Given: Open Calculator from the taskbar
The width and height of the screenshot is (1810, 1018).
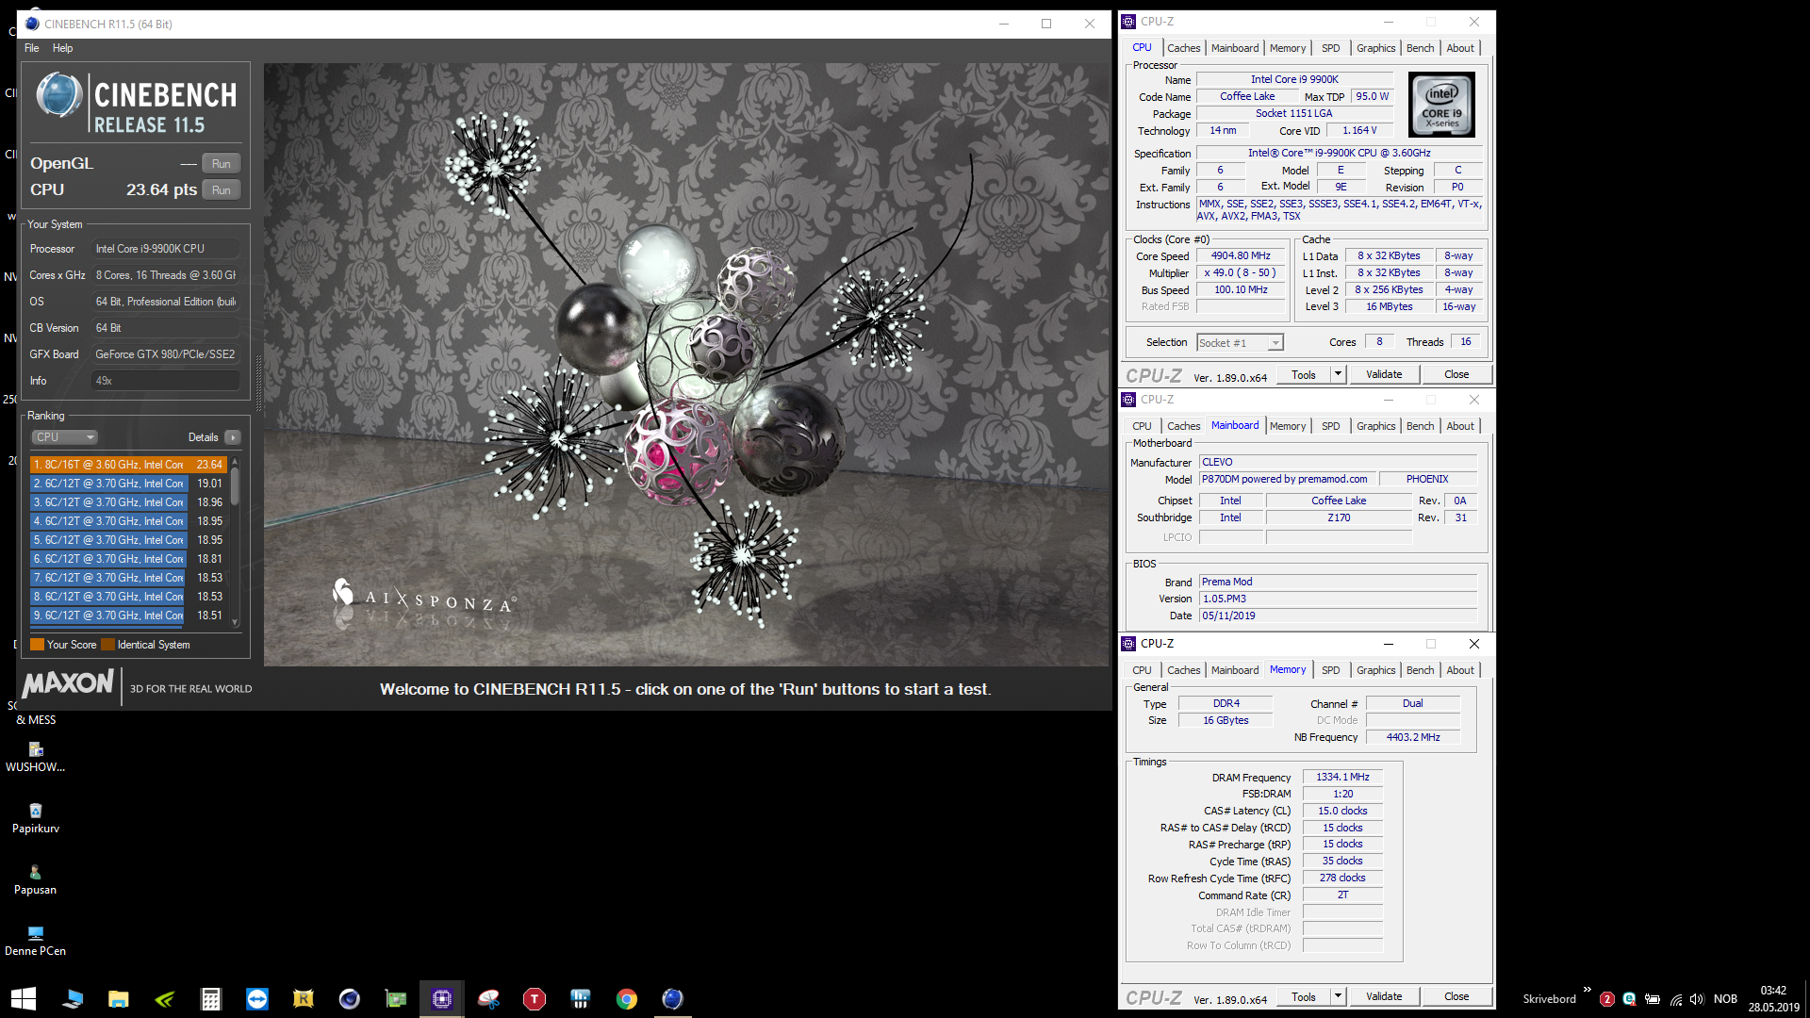Looking at the screenshot, I should (211, 998).
